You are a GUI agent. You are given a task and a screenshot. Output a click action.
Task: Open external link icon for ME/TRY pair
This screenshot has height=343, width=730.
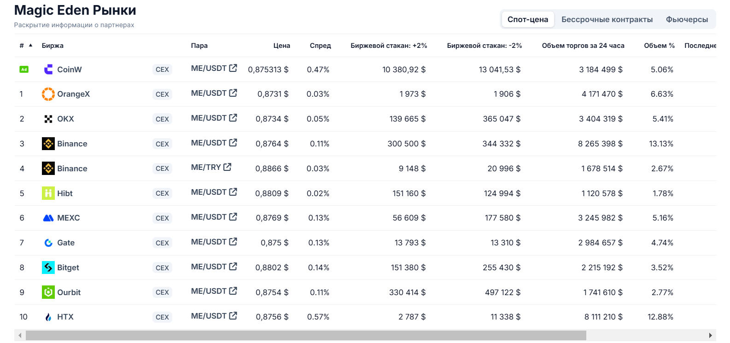click(227, 167)
